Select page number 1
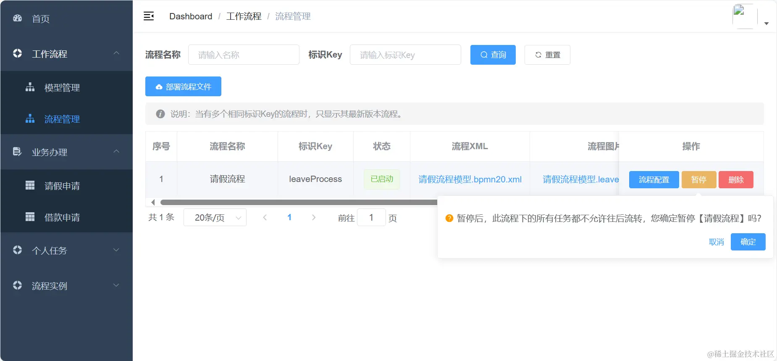The width and height of the screenshot is (777, 361). point(289,217)
